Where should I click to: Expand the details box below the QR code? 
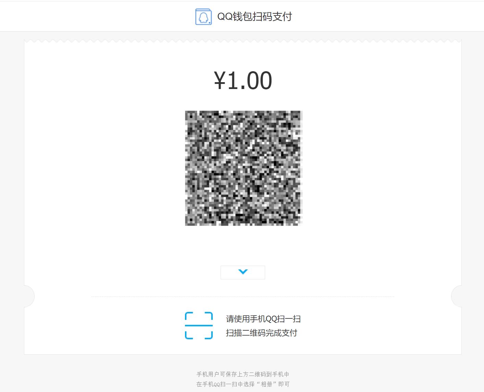click(x=243, y=273)
